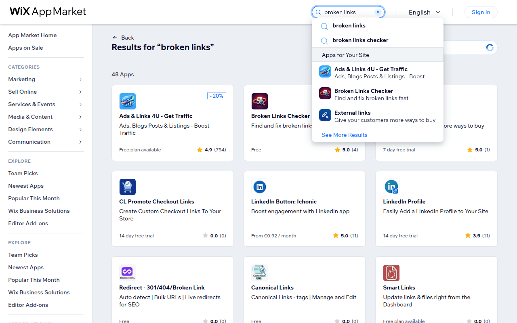Click the back arrow icon above the results

pyautogui.click(x=115, y=38)
